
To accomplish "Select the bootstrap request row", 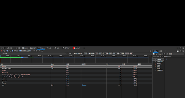I will tap(76, 73).
